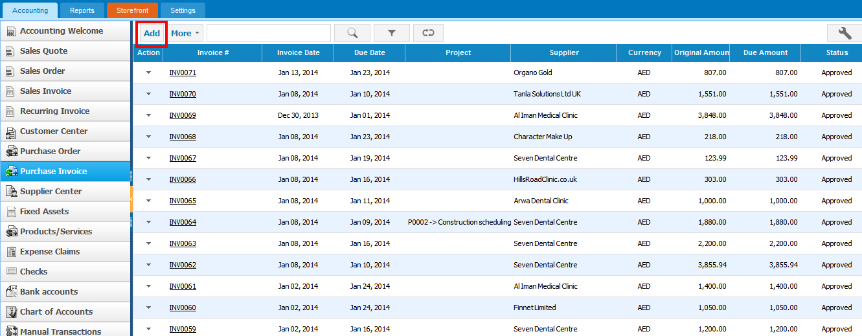Image resolution: width=862 pixels, height=336 pixels.
Task: Open the wrench settings tool button
Action: pyautogui.click(x=844, y=33)
